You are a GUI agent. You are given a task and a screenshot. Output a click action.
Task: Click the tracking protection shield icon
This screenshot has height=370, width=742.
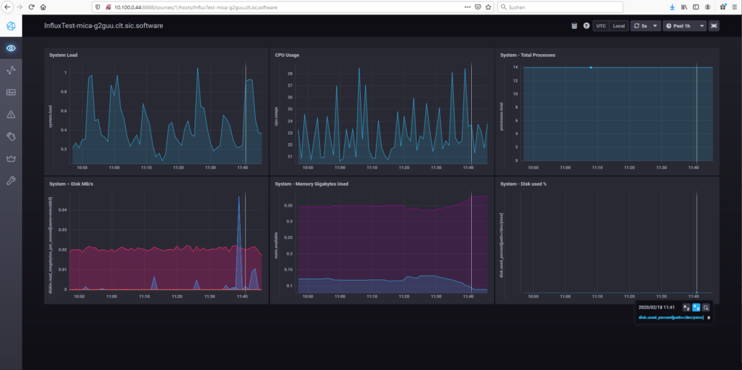tap(98, 7)
